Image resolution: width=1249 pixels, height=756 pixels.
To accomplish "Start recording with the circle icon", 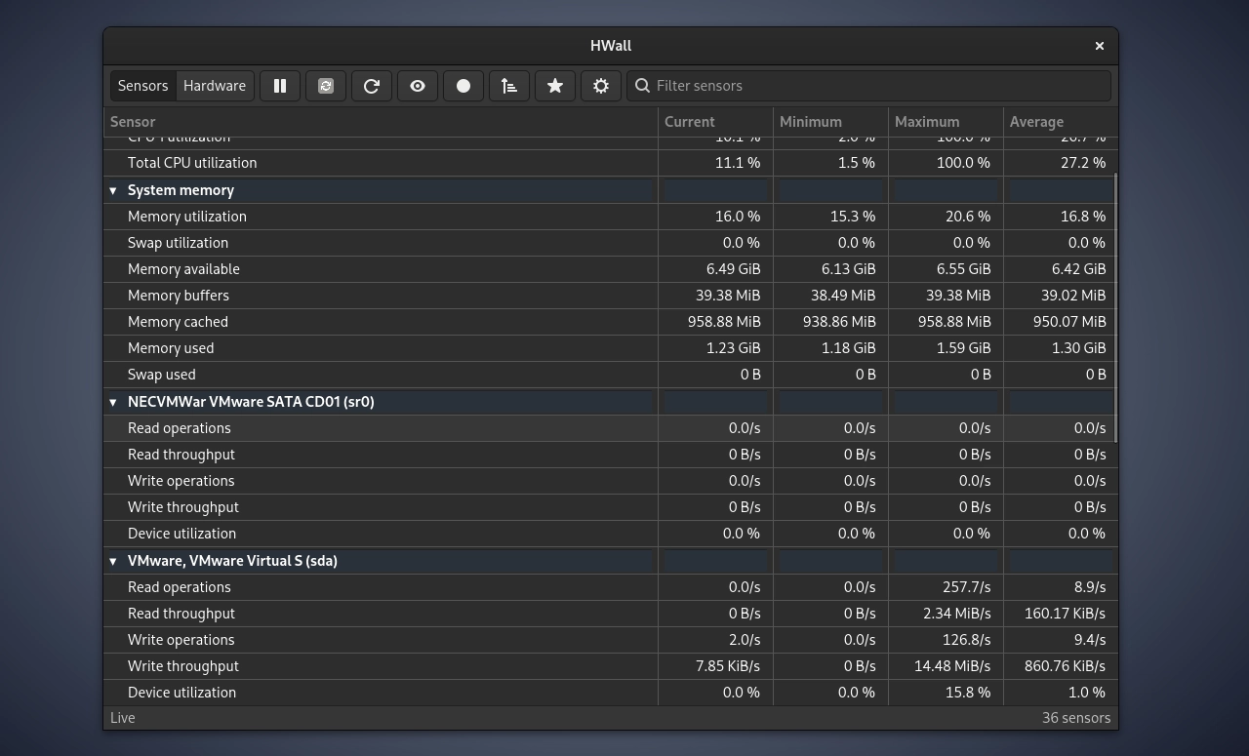I will pos(463,86).
